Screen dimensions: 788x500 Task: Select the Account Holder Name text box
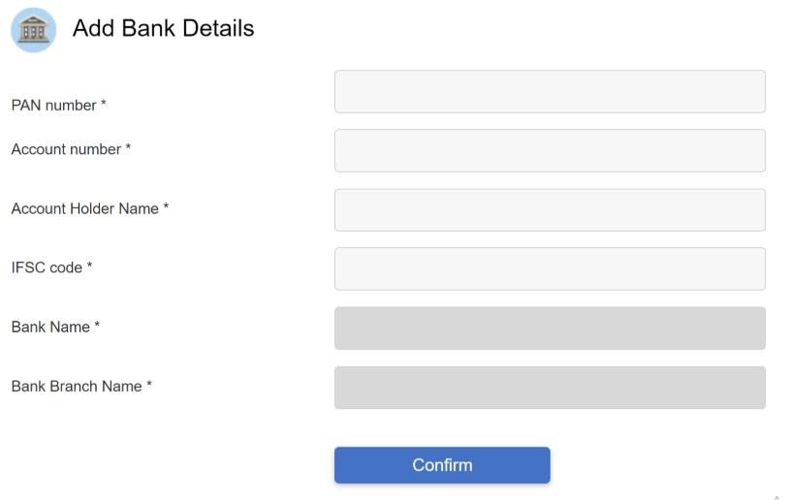pos(550,209)
